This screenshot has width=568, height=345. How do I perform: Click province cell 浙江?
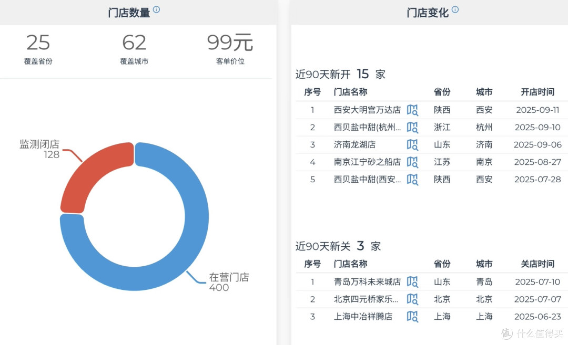tap(442, 127)
